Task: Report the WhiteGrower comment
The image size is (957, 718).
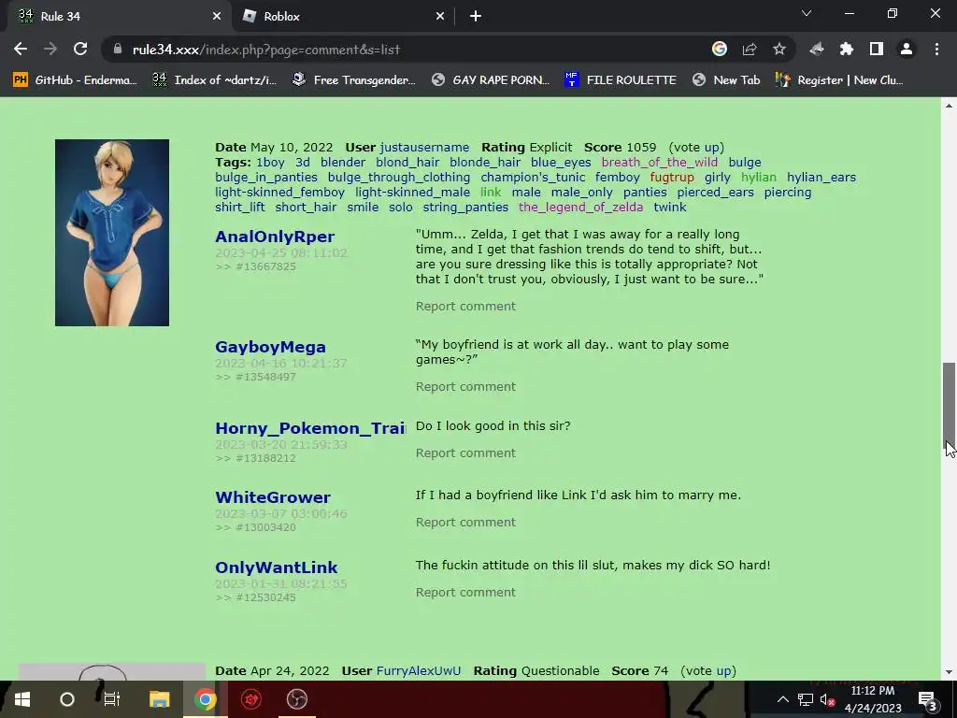Action: coord(465,522)
